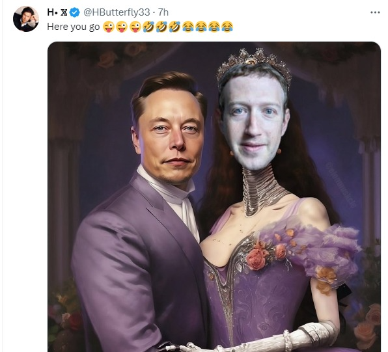Image resolution: width=388 pixels, height=352 pixels.
Task: Click the final tears-of-joy emoji
Action: pos(227,27)
